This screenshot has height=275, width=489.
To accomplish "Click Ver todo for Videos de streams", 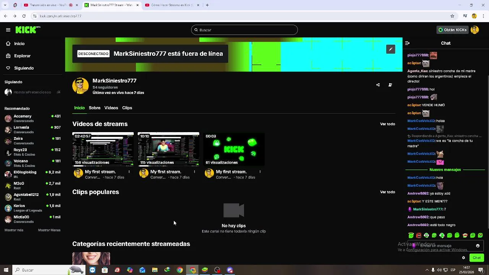I will (x=387, y=124).
